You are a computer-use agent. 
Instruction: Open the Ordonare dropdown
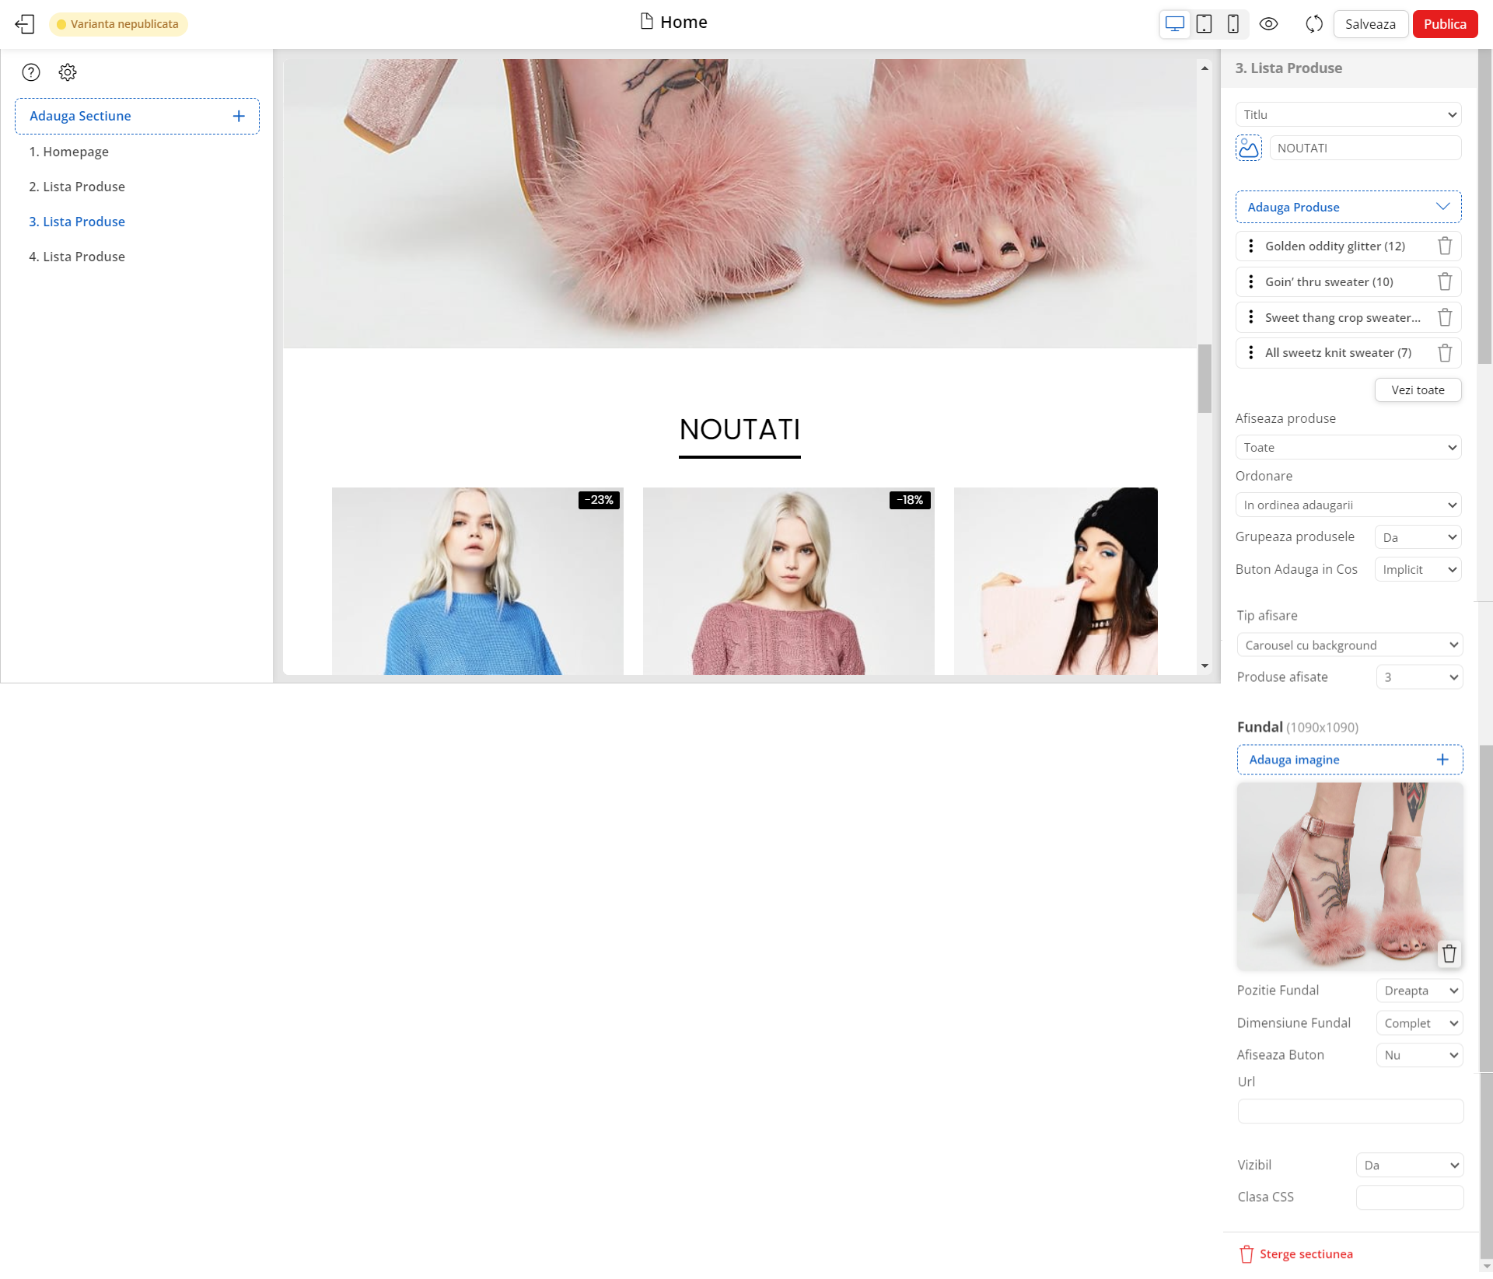point(1348,505)
